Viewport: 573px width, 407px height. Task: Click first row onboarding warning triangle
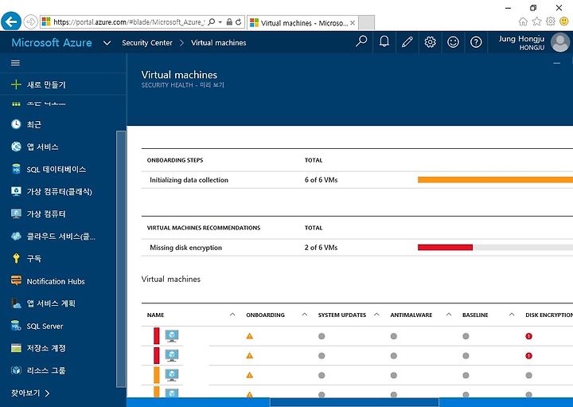[x=250, y=336]
